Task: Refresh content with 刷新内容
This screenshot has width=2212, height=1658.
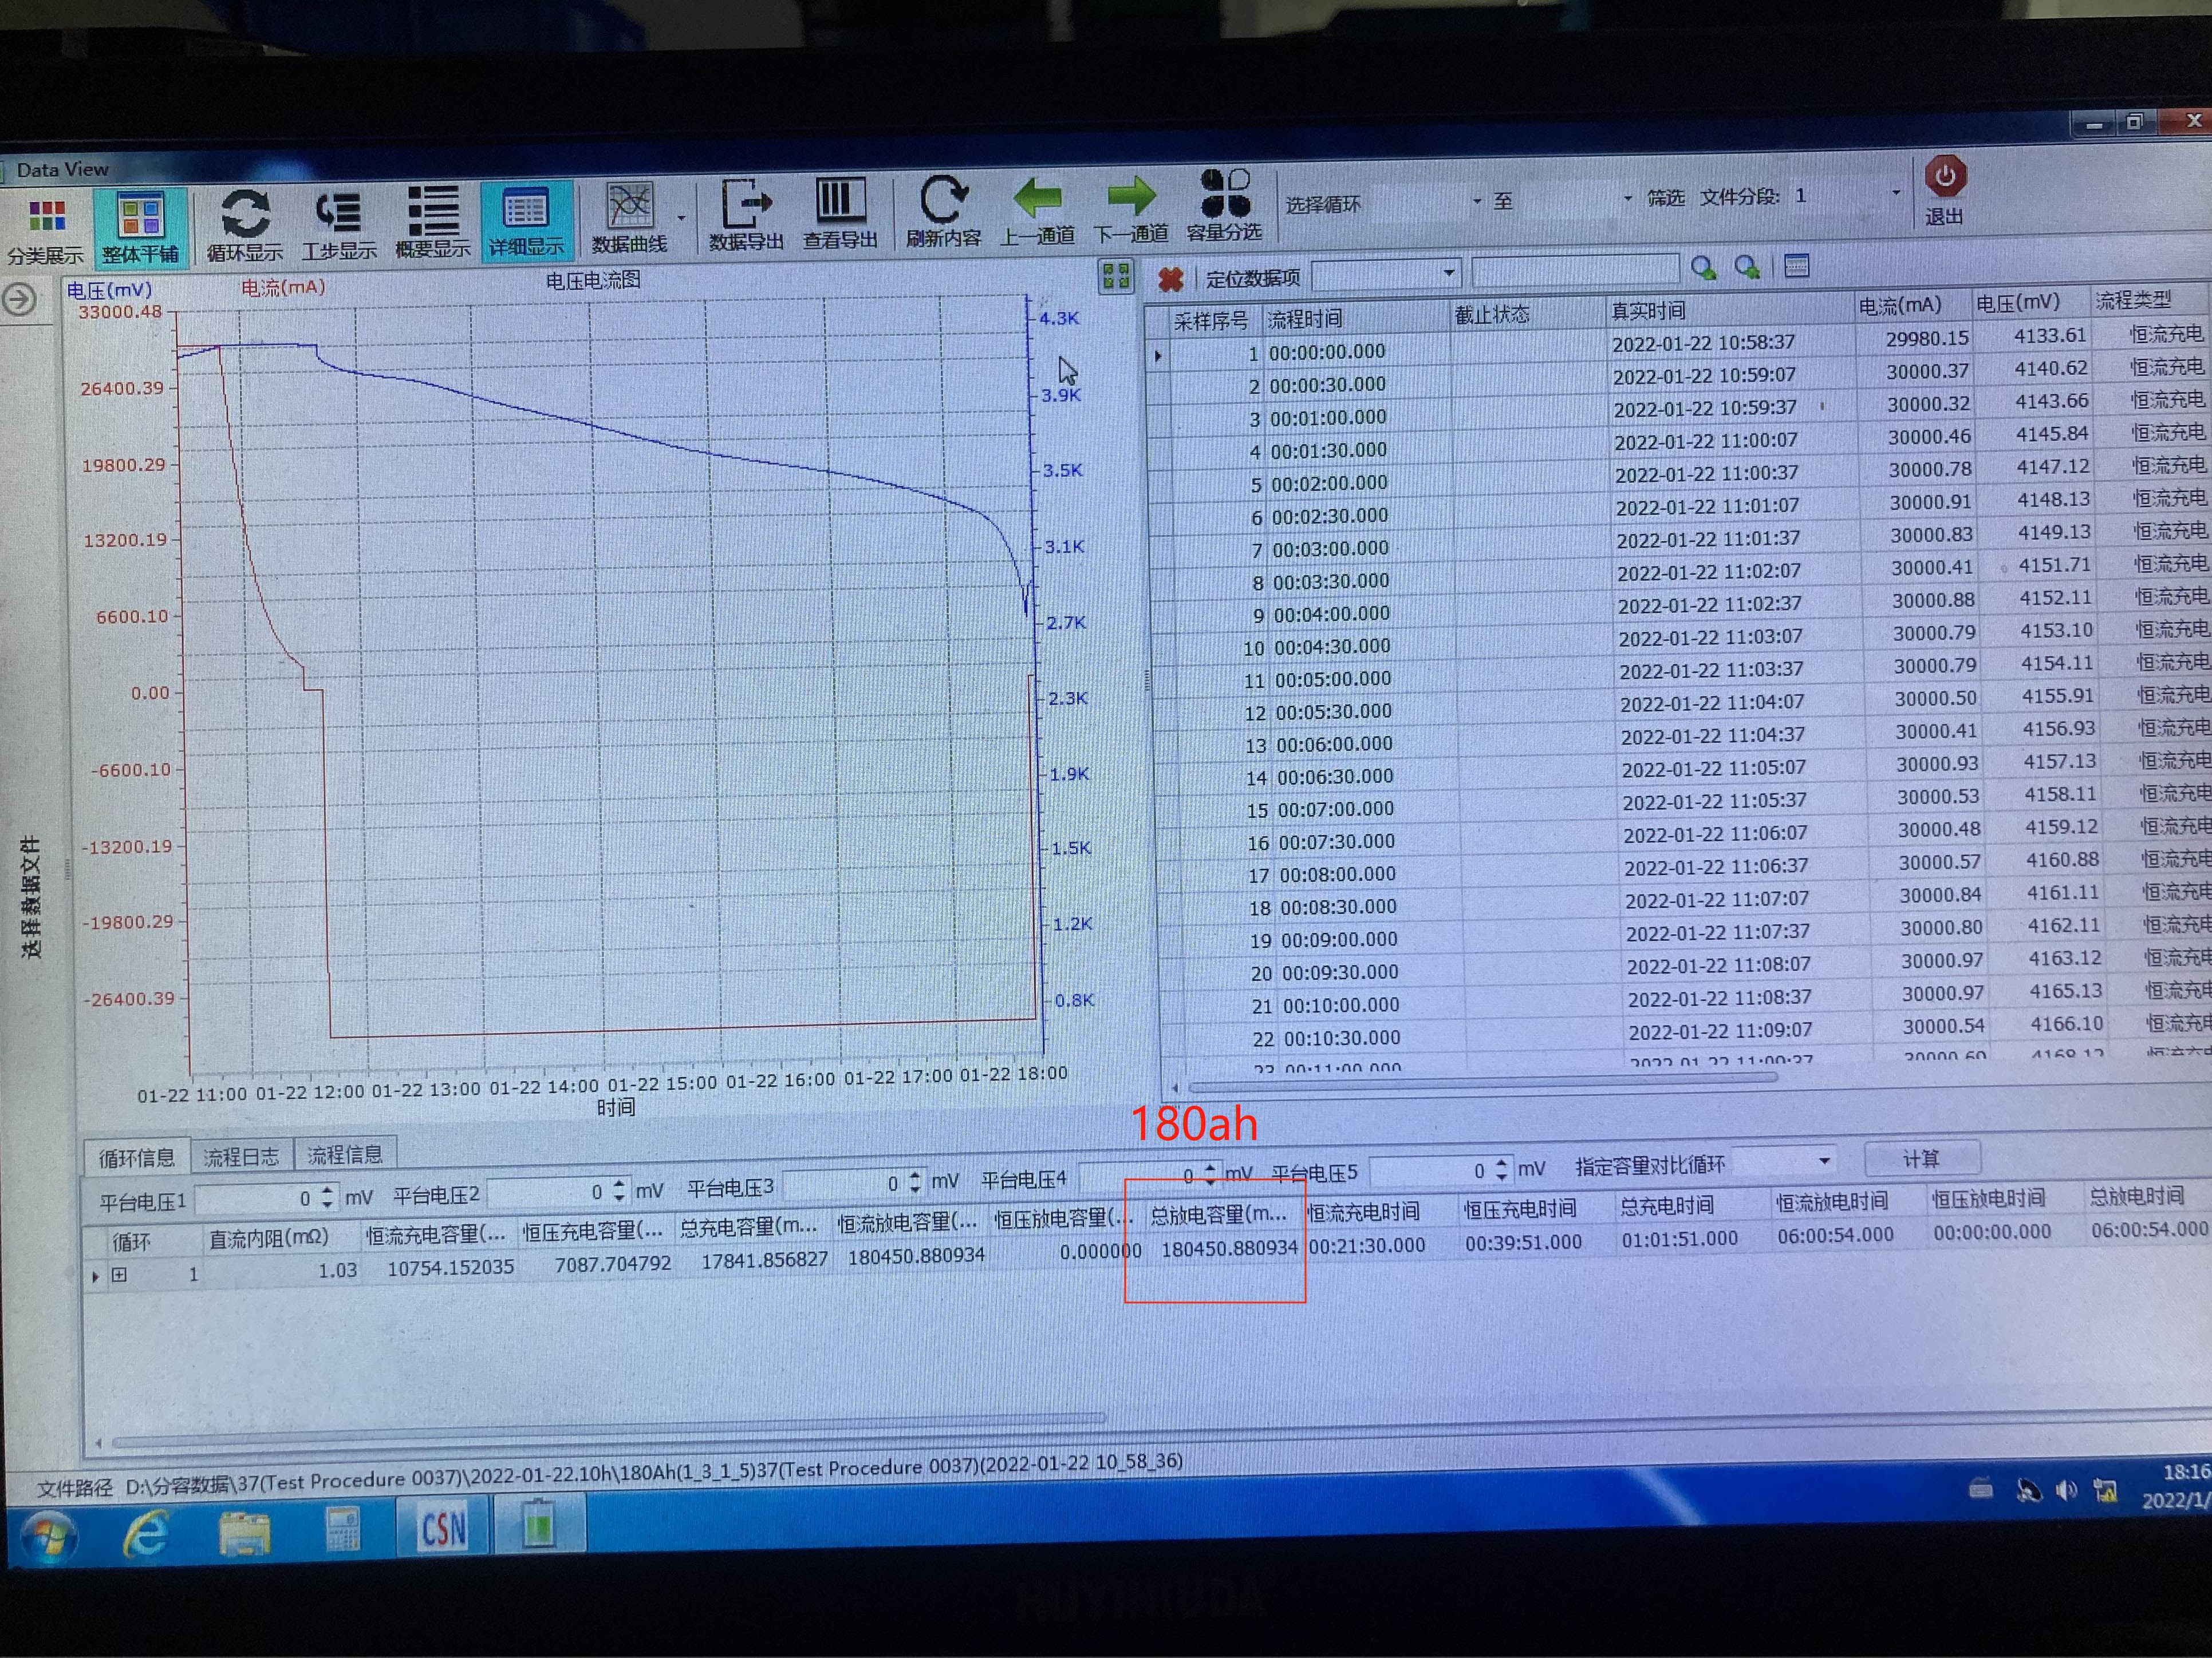Action: point(943,212)
